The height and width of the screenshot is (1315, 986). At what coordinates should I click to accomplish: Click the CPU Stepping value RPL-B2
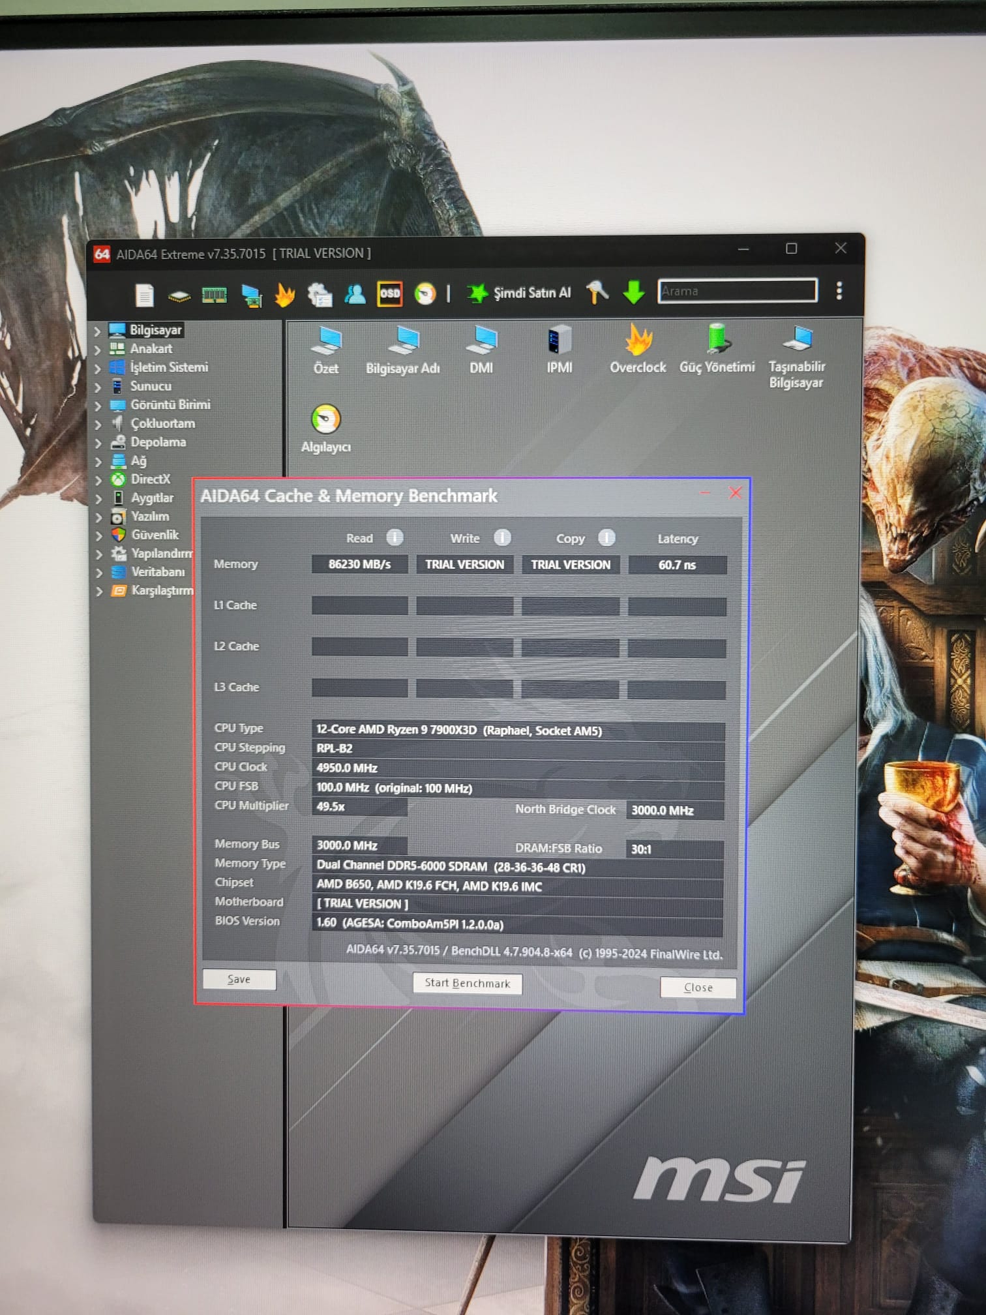518,749
